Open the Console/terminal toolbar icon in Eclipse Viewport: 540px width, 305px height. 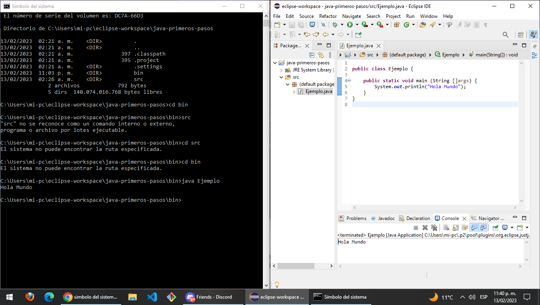(312, 25)
